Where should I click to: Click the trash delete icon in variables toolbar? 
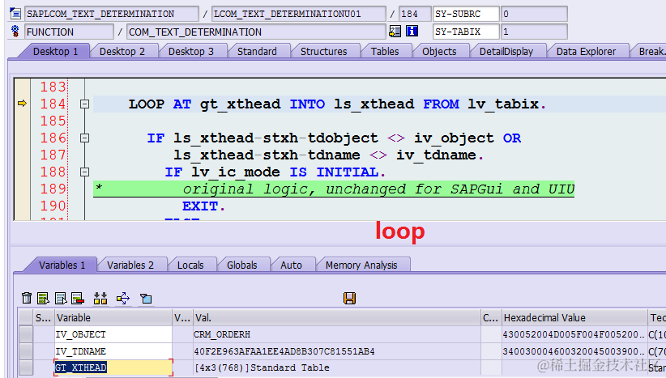(27, 298)
